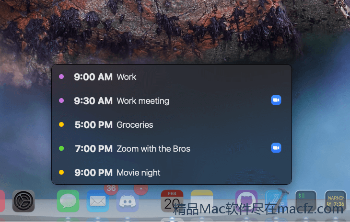Click the purple dot beside Work
Viewport: 350px width, 222px height.
(61, 77)
